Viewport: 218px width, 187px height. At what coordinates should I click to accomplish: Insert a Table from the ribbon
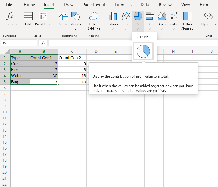pos(28,16)
